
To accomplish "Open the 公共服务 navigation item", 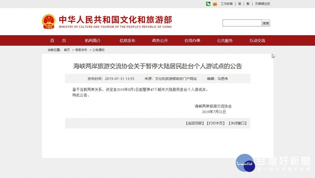I will point(225,41).
